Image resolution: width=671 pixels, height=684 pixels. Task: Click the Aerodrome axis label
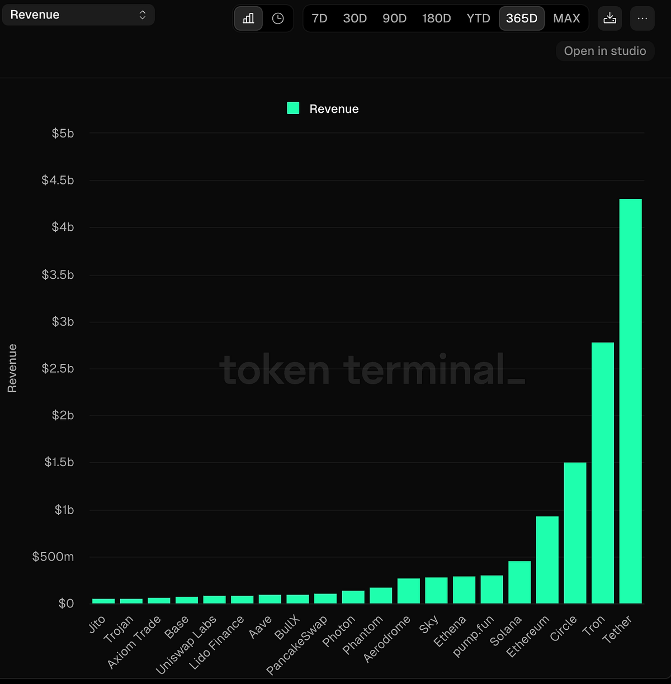click(x=387, y=639)
